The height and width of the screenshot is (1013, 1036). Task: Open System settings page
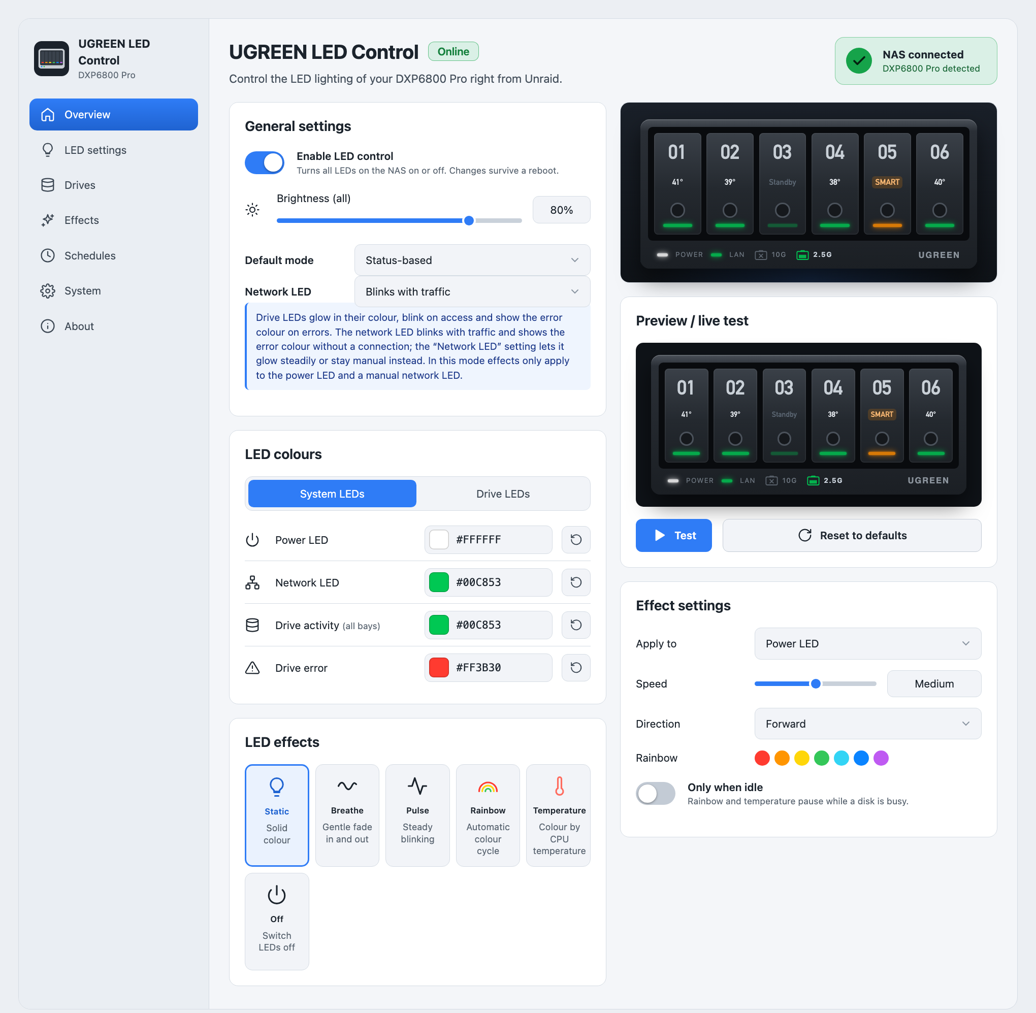point(113,291)
